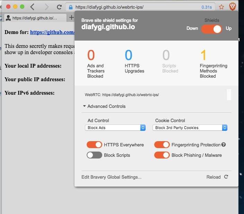This screenshot has height=214, width=244.
Task: Click the Scripts Blocked counter
Action: [170, 61]
